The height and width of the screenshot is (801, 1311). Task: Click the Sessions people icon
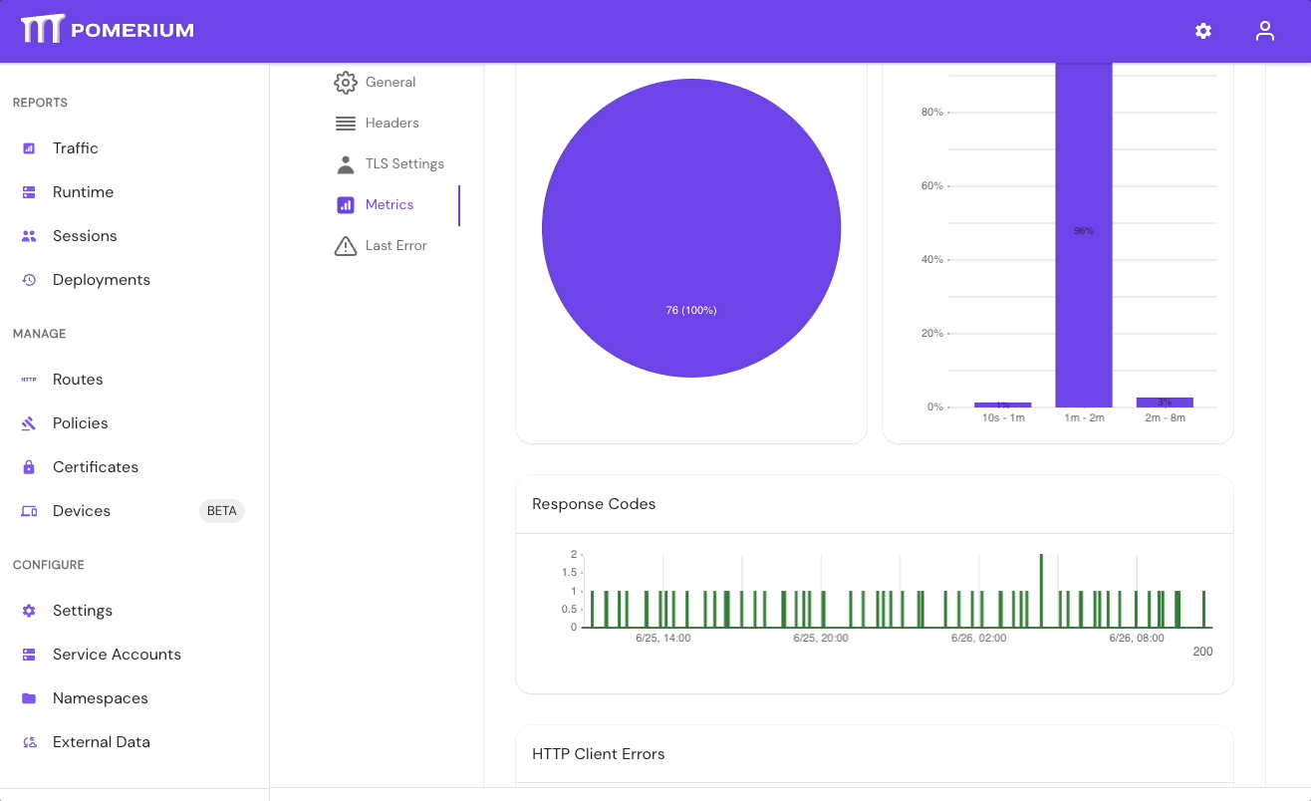click(x=29, y=236)
